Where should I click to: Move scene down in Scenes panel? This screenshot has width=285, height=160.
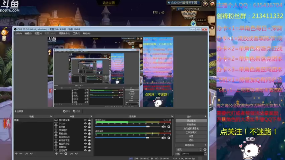tap(31, 154)
